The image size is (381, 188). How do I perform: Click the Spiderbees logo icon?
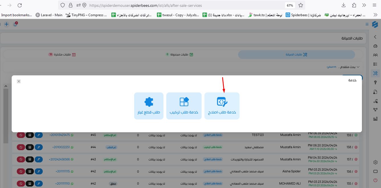point(375,24)
